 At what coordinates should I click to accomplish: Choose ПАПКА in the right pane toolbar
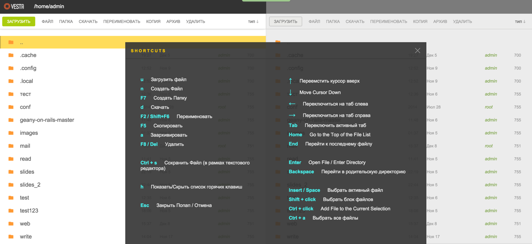(x=333, y=22)
